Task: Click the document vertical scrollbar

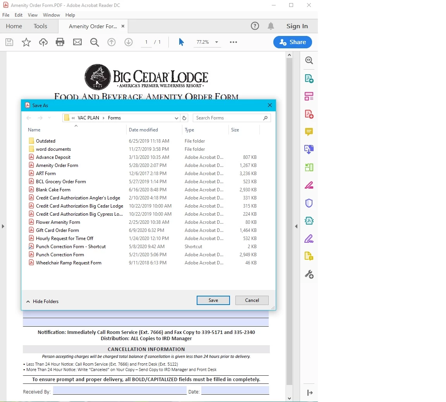Action: click(289, 221)
